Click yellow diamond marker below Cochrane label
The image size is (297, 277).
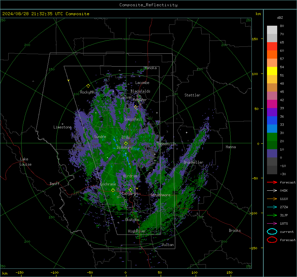point(113,190)
